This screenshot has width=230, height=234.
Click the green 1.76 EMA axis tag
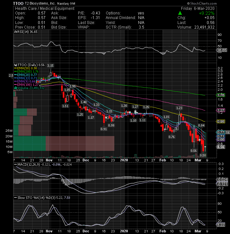point(221,95)
